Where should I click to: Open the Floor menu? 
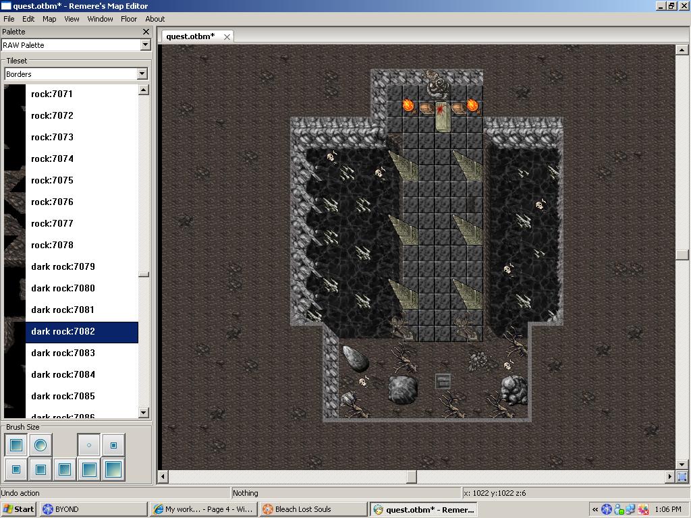point(129,19)
